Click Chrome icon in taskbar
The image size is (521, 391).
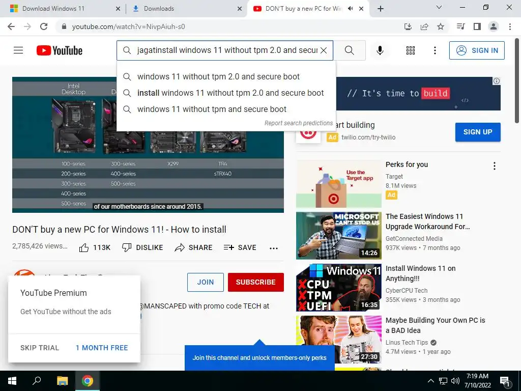click(88, 381)
